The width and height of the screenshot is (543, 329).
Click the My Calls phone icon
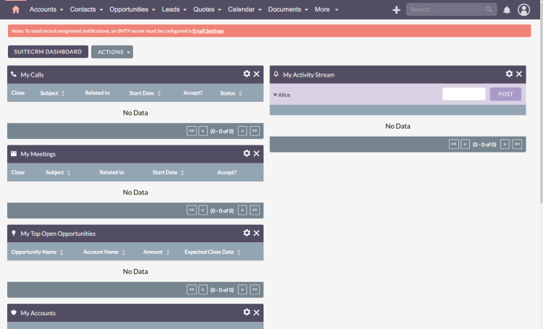pyautogui.click(x=14, y=74)
